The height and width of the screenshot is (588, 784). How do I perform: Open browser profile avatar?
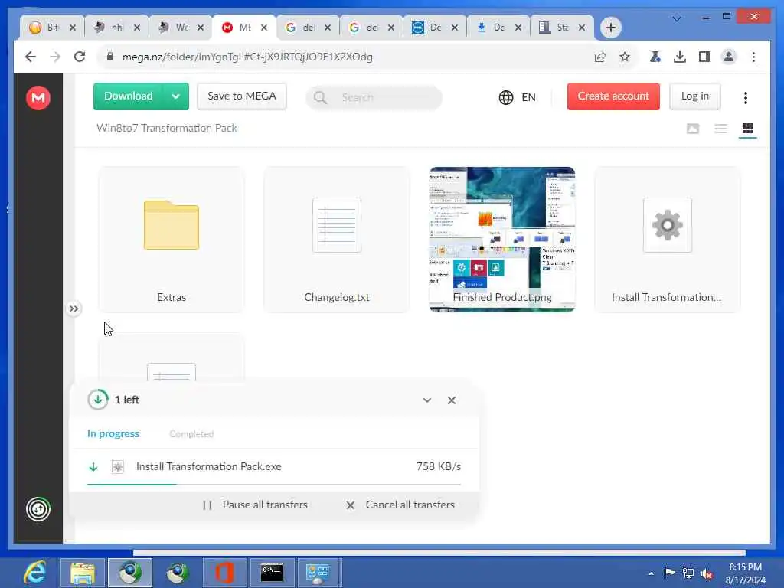729,57
